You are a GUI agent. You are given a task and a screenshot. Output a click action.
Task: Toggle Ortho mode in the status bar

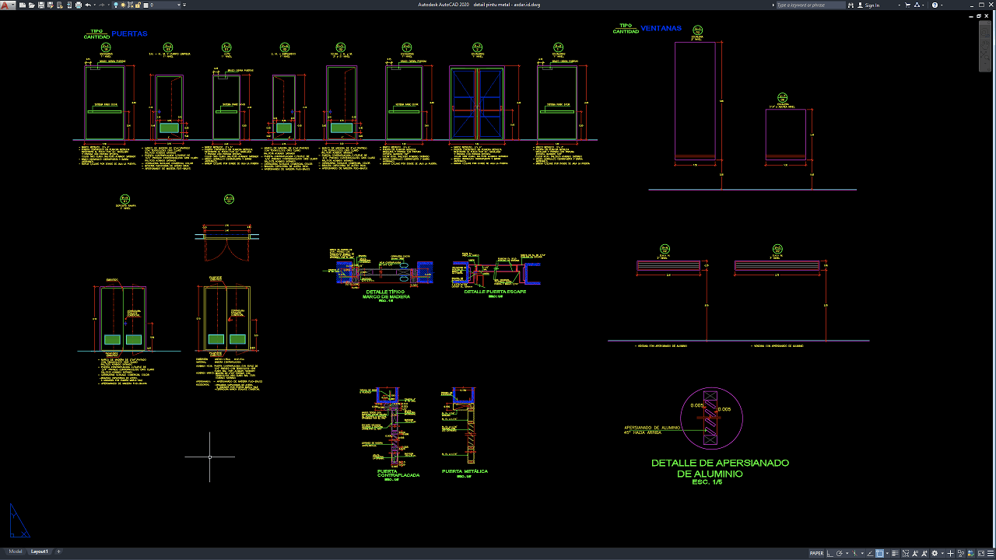tap(829, 554)
